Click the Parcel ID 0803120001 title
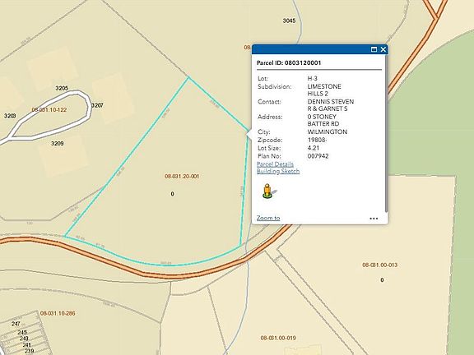This screenshot has height=355, width=474. pyautogui.click(x=289, y=63)
